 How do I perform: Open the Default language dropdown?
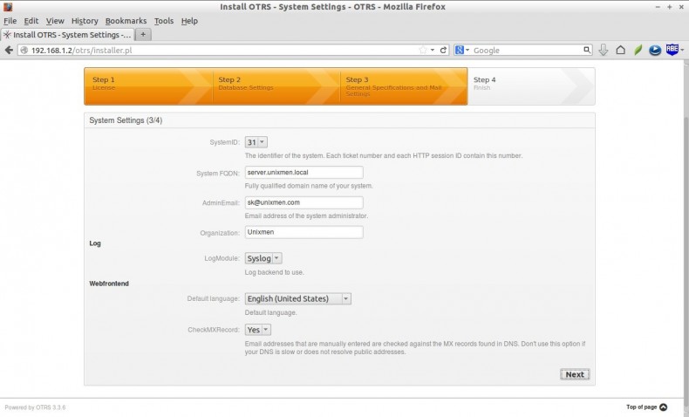(298, 299)
